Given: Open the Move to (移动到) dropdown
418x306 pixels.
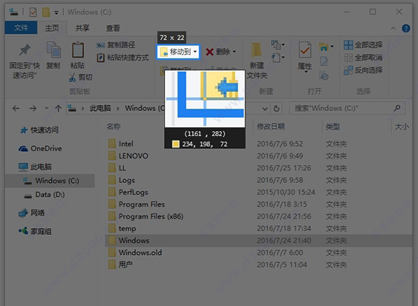Looking at the screenshot, I should (x=178, y=52).
